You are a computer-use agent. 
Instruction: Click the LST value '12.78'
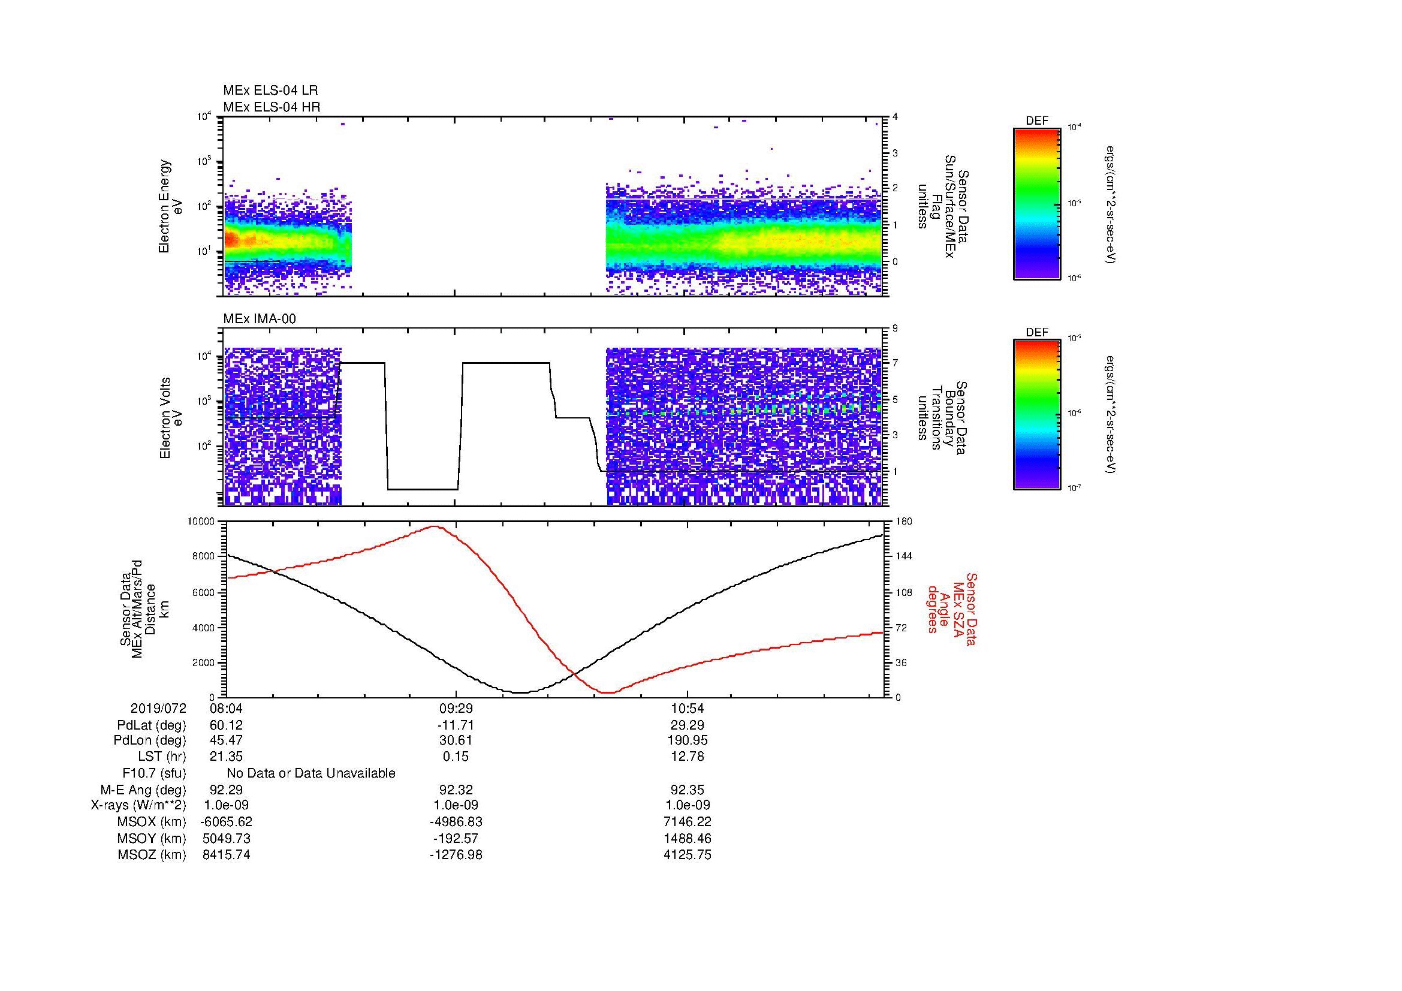tap(688, 757)
